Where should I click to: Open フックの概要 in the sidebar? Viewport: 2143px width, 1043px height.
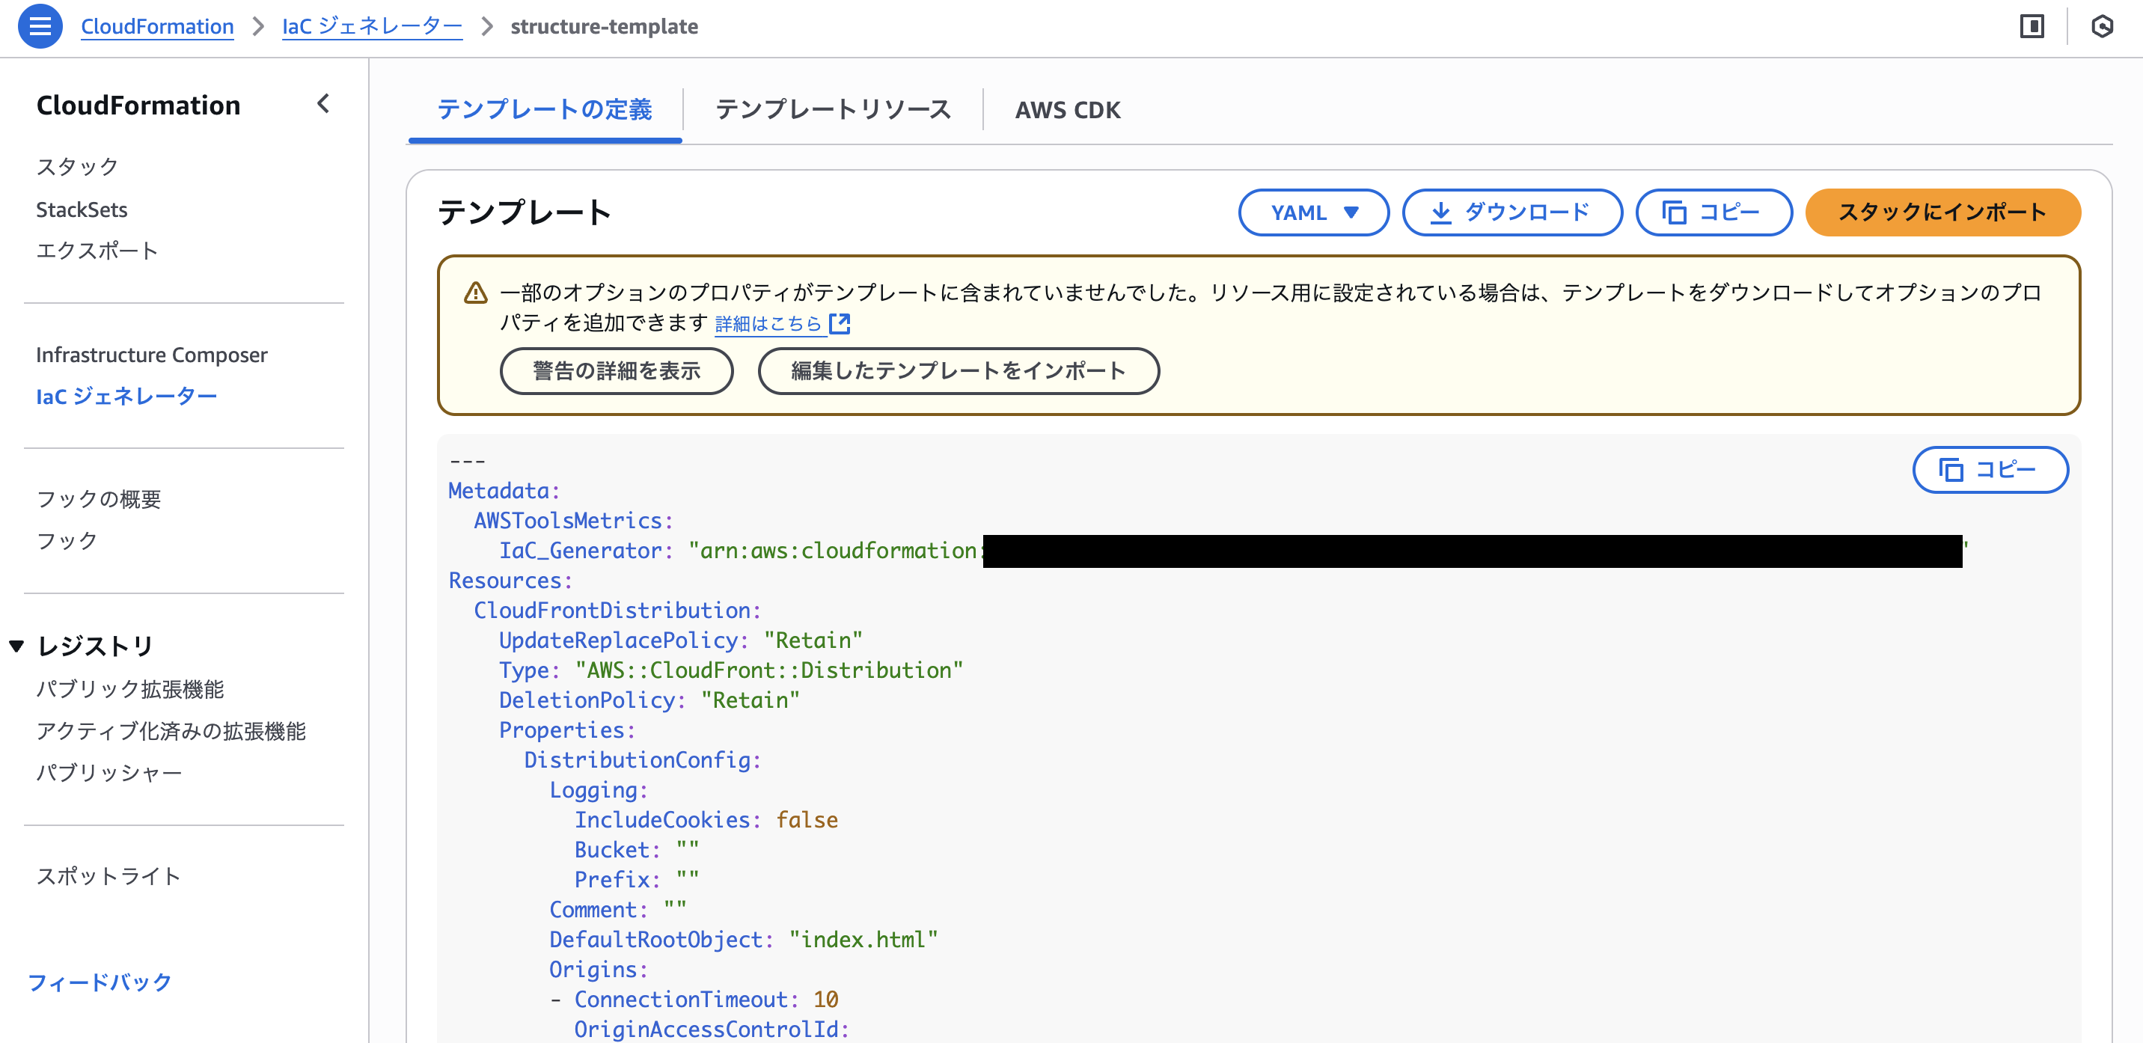98,499
